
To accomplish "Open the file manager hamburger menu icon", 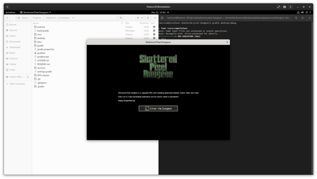I will [x=148, y=18].
